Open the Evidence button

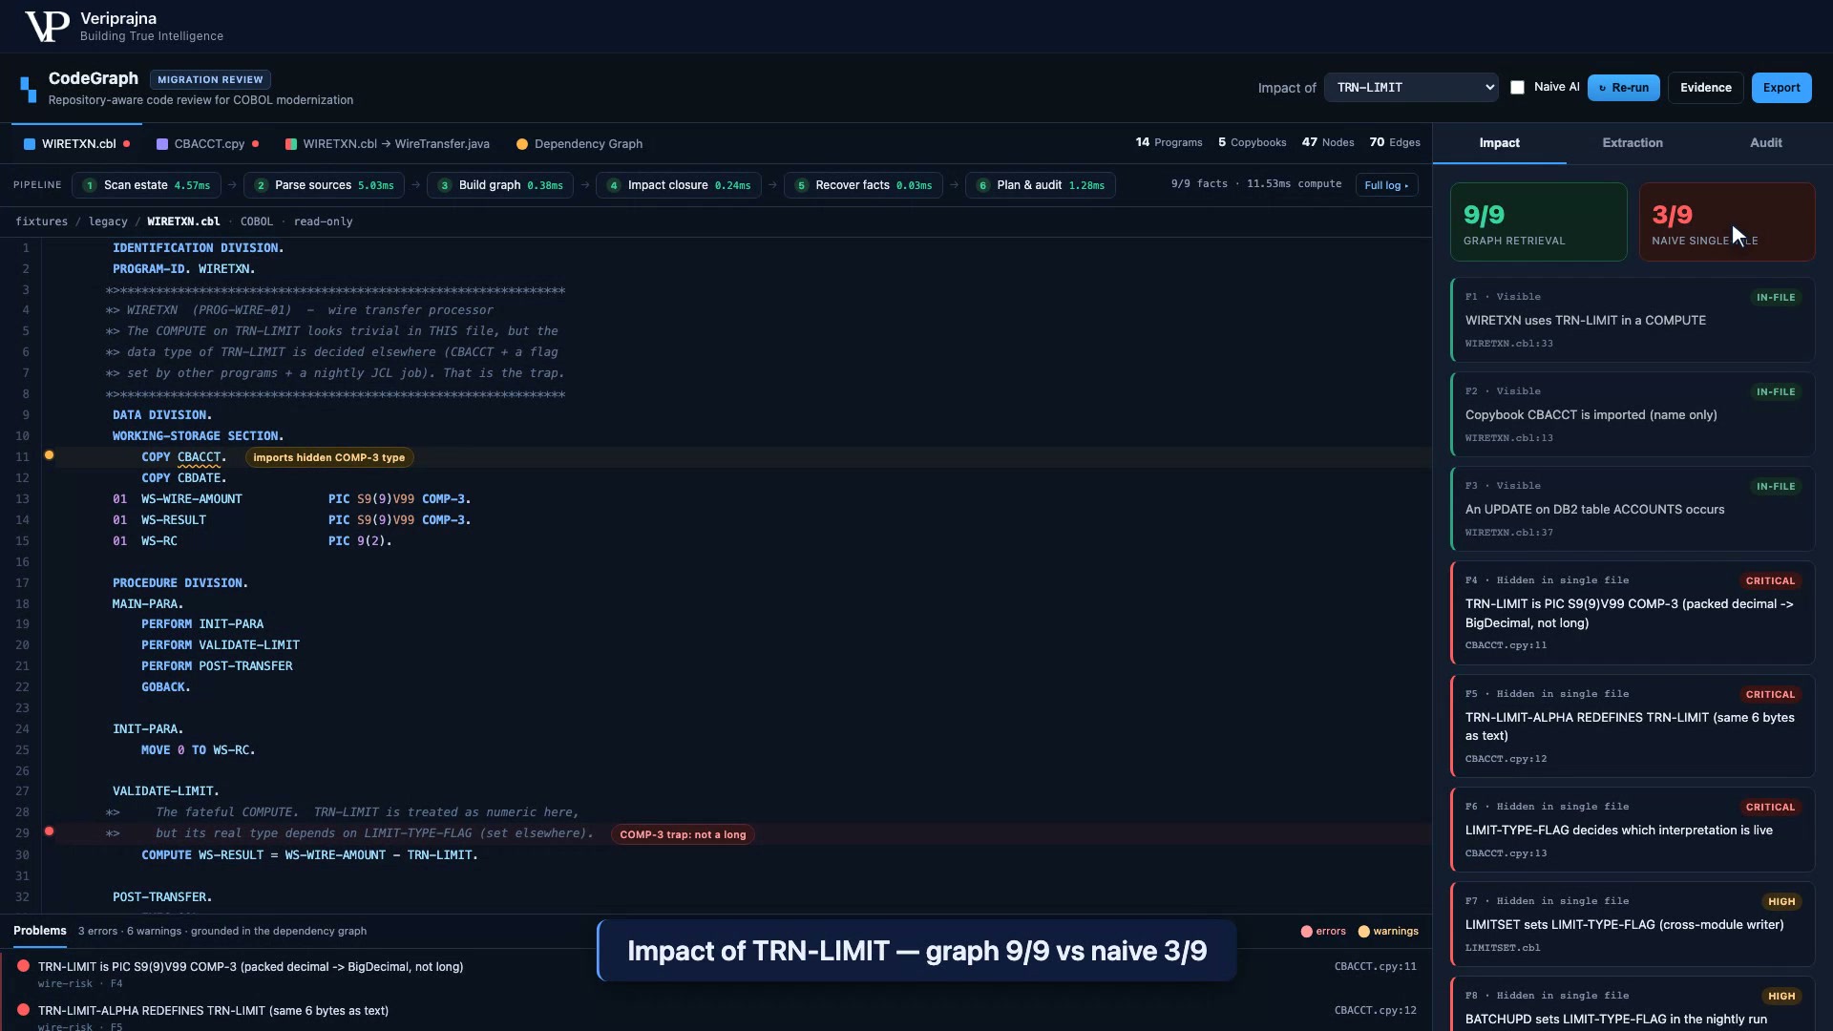(x=1705, y=88)
